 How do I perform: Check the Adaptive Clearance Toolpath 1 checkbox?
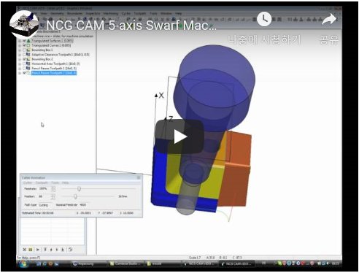[24, 55]
